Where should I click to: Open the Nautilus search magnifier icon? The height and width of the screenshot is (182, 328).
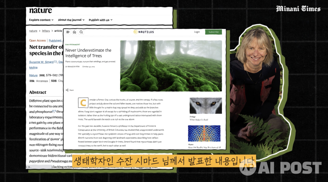[x=81, y=32]
